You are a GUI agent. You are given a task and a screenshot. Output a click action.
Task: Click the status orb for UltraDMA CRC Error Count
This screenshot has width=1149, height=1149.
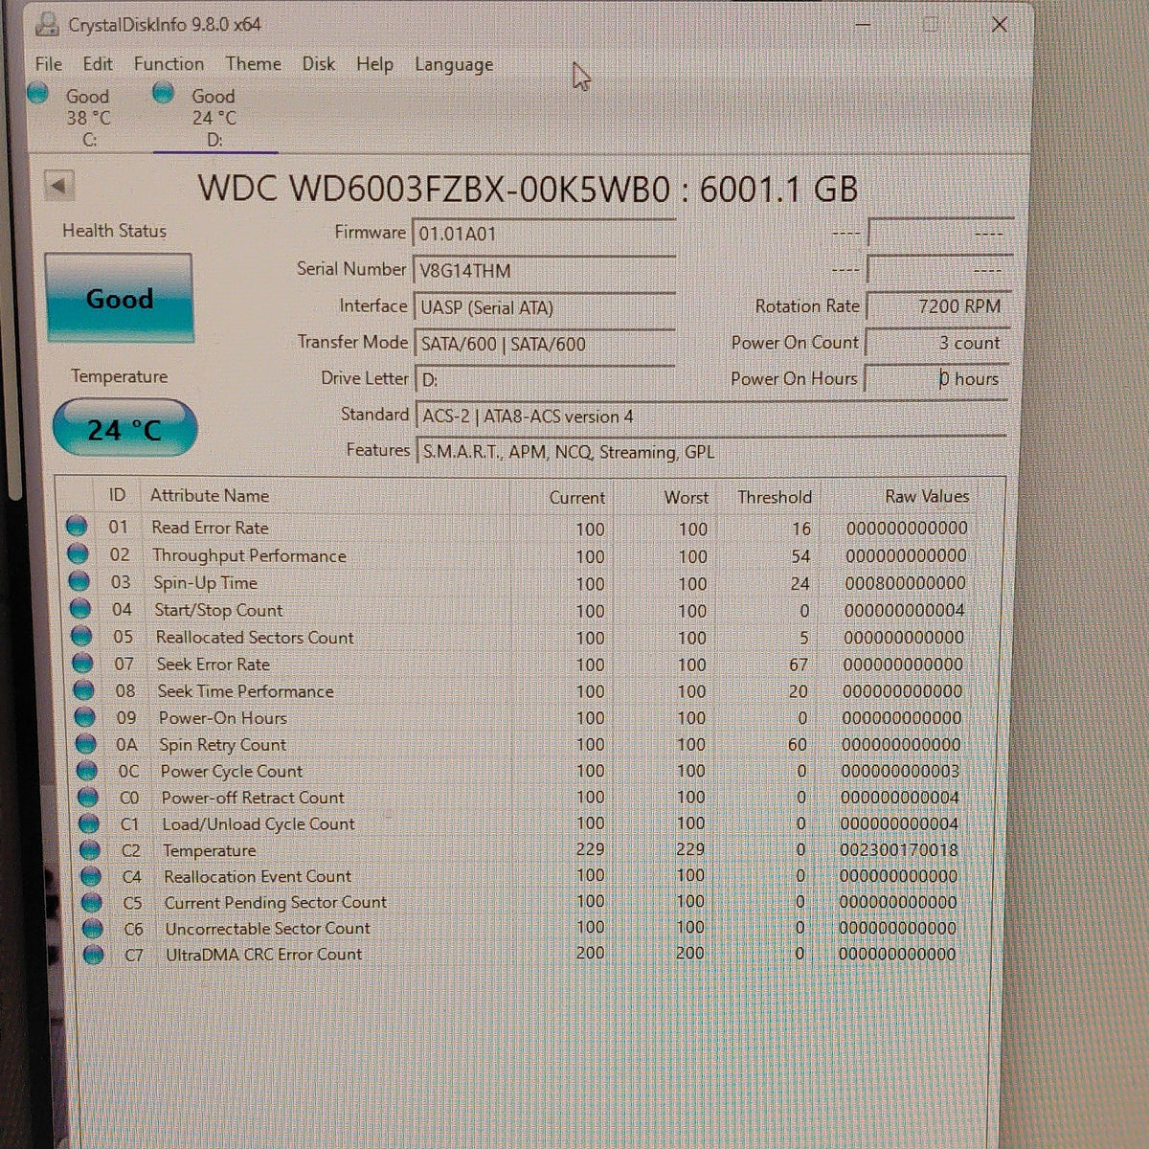pyautogui.click(x=93, y=954)
